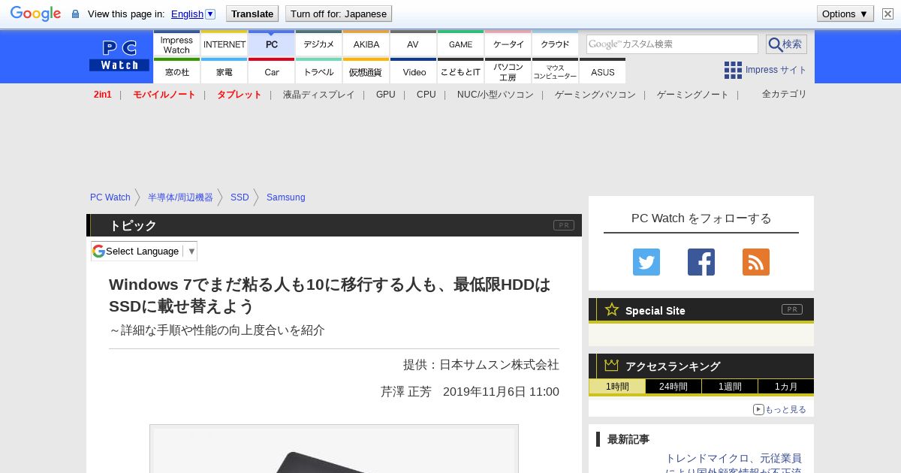Open the INTERNET site tab
The width and height of the screenshot is (901, 473).
224,44
